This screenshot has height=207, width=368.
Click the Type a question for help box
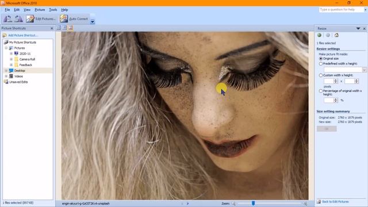coord(341,10)
